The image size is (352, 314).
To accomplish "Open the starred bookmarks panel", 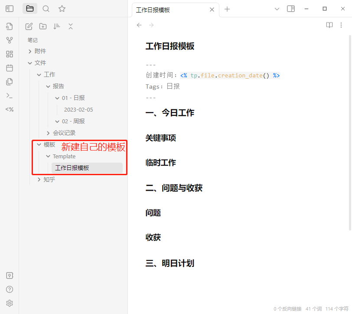I will pos(62,9).
